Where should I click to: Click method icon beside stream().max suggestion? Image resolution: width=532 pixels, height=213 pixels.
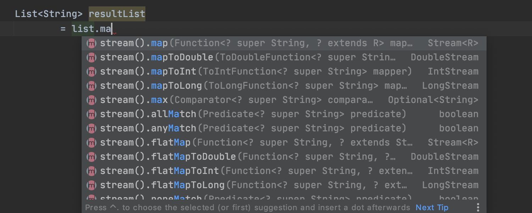click(x=92, y=100)
